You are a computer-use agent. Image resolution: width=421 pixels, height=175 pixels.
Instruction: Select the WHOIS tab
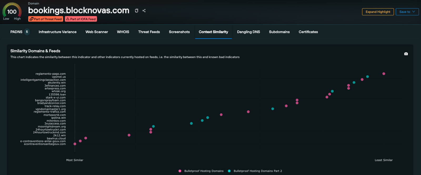(x=123, y=32)
